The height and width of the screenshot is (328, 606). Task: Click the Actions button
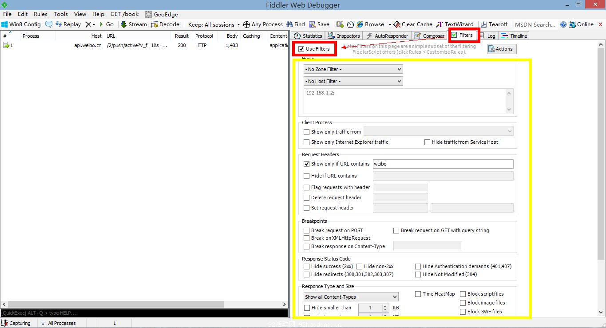click(502, 49)
